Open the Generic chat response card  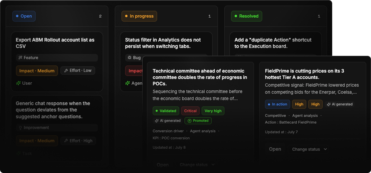click(x=57, y=128)
